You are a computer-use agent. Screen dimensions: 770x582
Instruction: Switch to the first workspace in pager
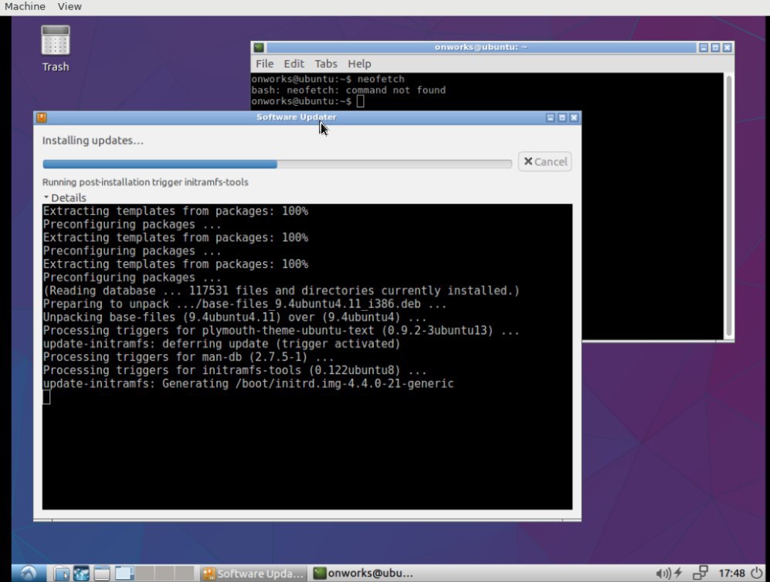coord(125,573)
